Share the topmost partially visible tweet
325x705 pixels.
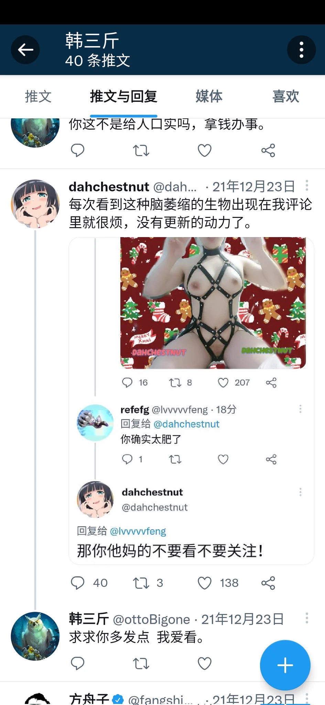click(268, 150)
